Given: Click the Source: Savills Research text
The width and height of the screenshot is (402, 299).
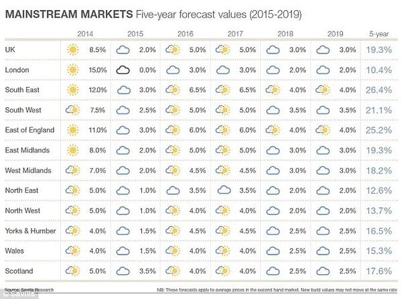Looking at the screenshot, I should coord(29,290).
